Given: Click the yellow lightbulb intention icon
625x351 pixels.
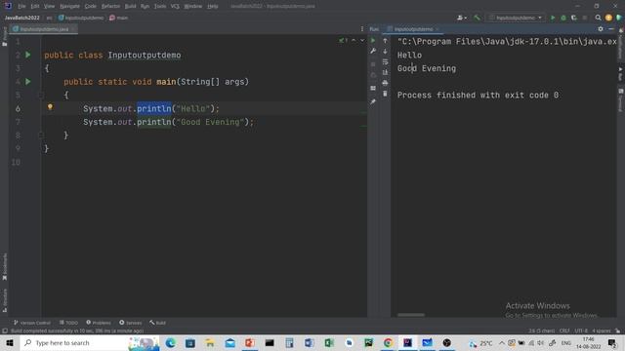Looking at the screenshot, I should (50, 106).
